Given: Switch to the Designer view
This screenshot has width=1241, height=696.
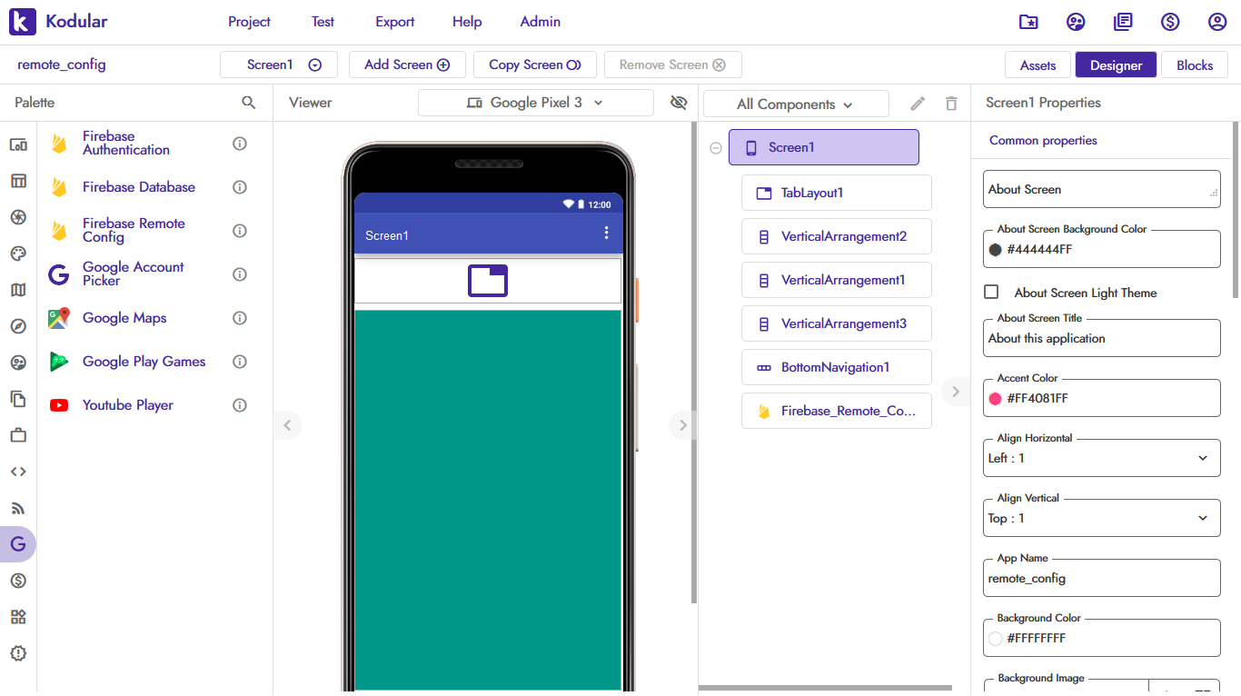Looking at the screenshot, I should click(x=1116, y=65).
